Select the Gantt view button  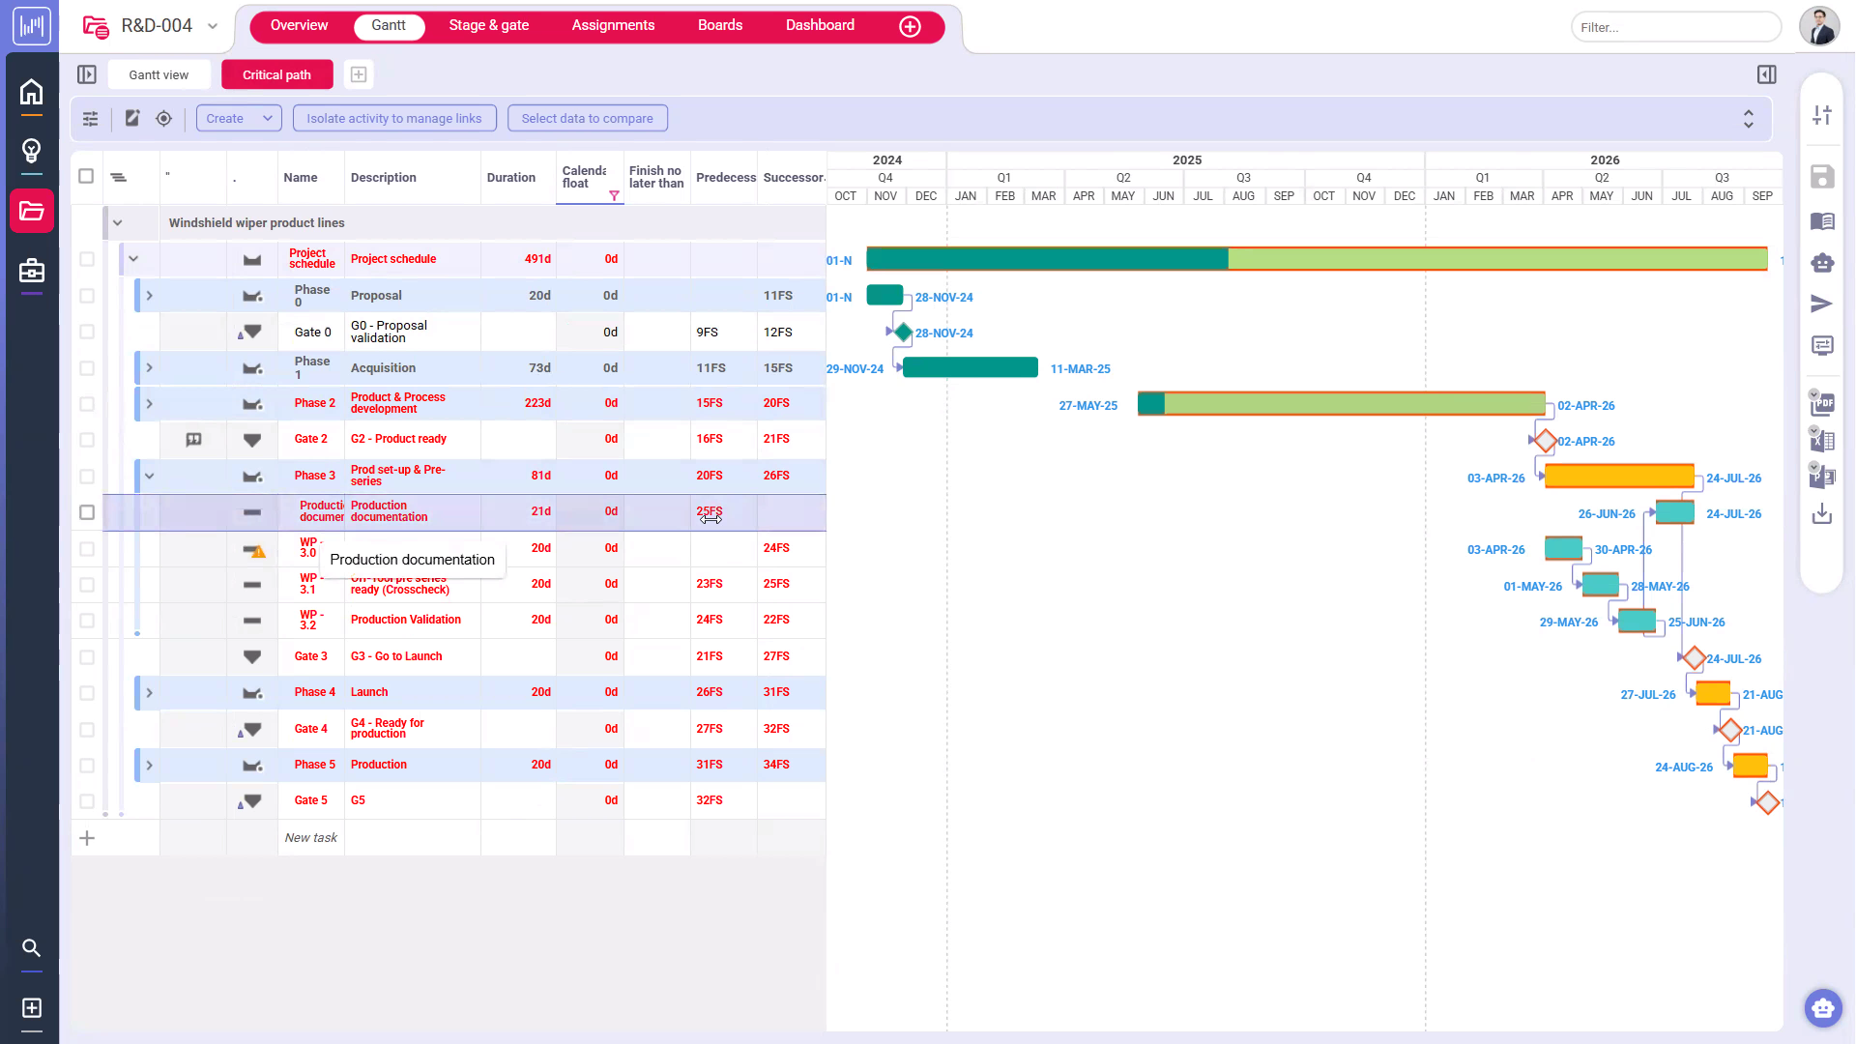[x=159, y=74]
